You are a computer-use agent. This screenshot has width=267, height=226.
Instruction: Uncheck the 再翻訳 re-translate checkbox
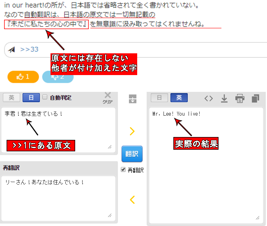[x=124, y=170]
